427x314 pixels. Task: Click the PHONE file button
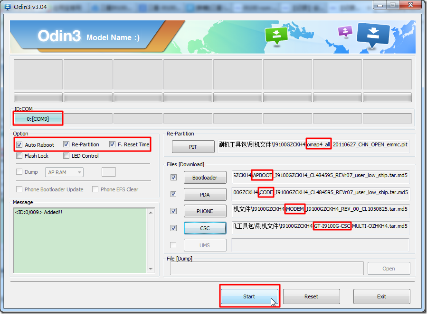[205, 211]
